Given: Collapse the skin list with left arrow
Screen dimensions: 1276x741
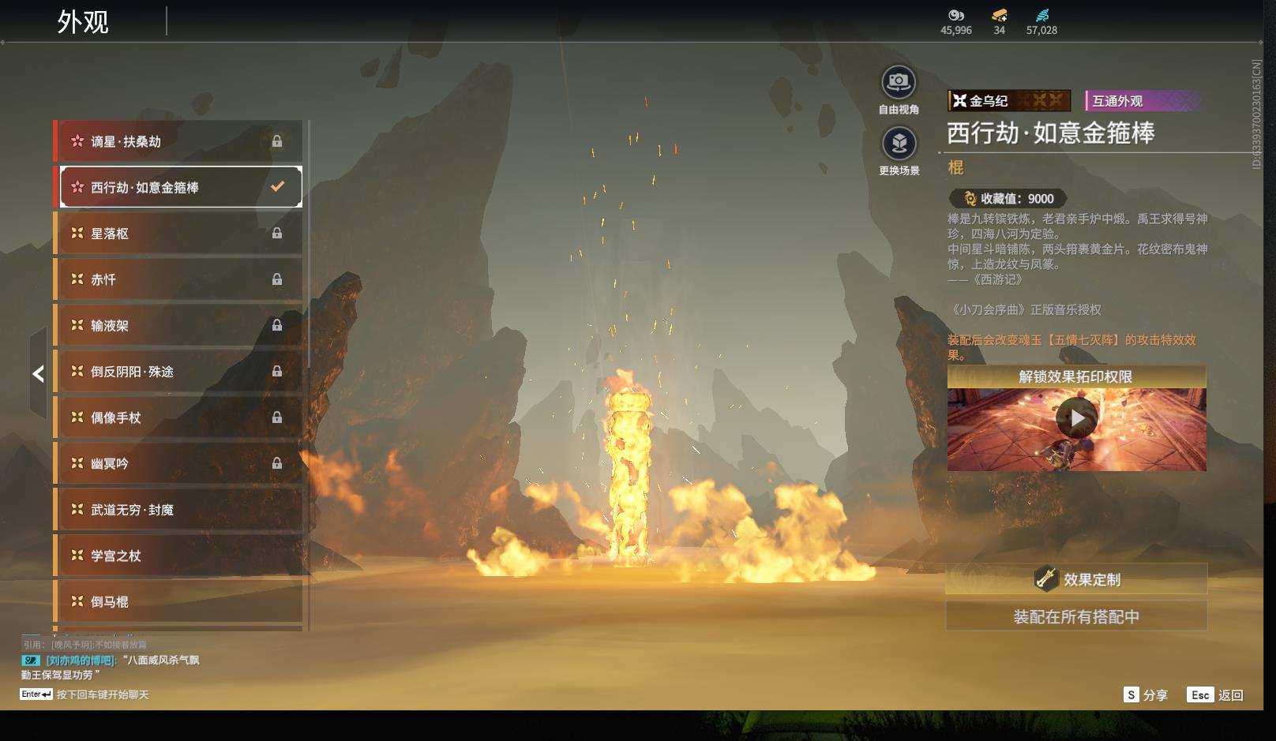Looking at the screenshot, I should [x=38, y=373].
